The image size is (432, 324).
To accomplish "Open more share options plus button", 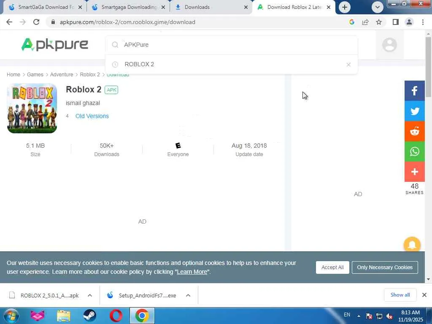I will click(414, 172).
